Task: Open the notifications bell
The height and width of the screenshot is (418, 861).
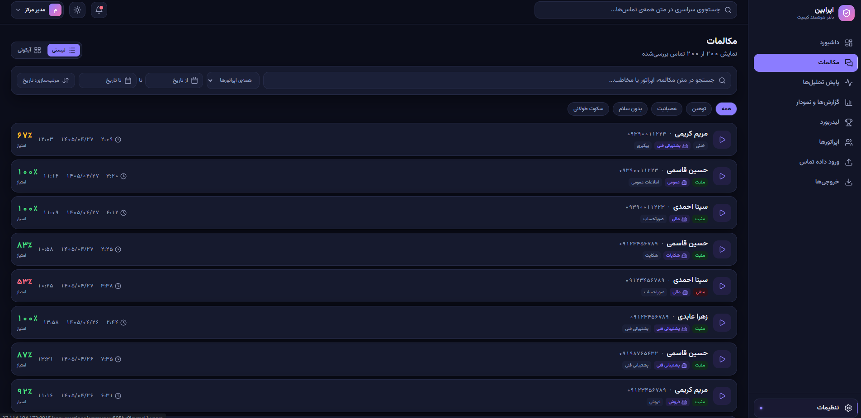Action: (99, 10)
